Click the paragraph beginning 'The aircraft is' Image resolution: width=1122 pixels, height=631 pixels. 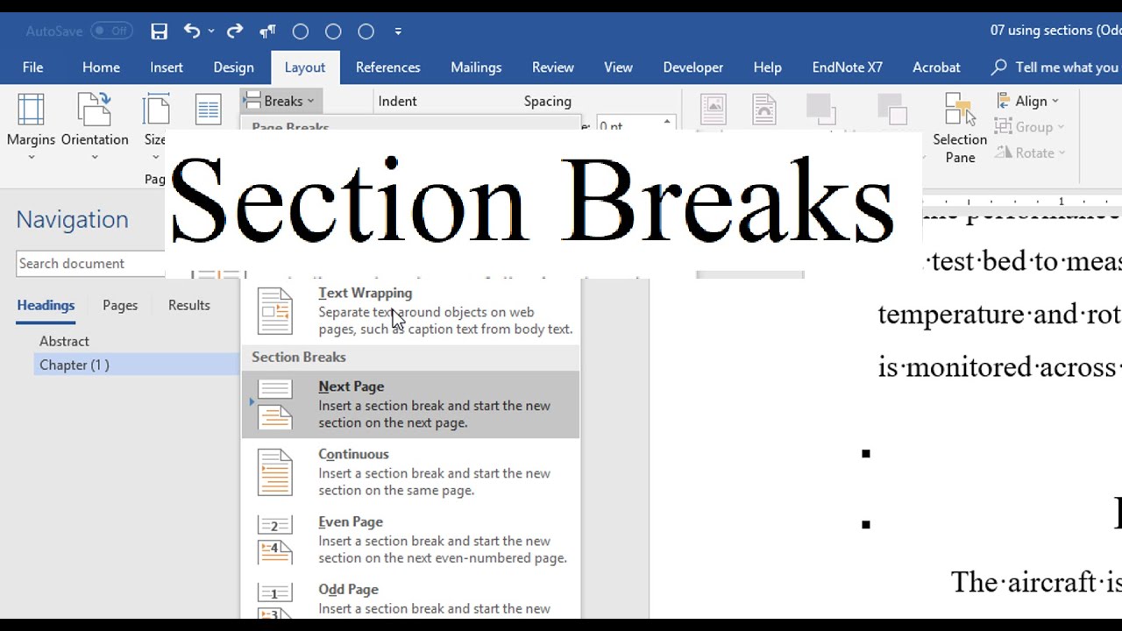[1036, 582]
